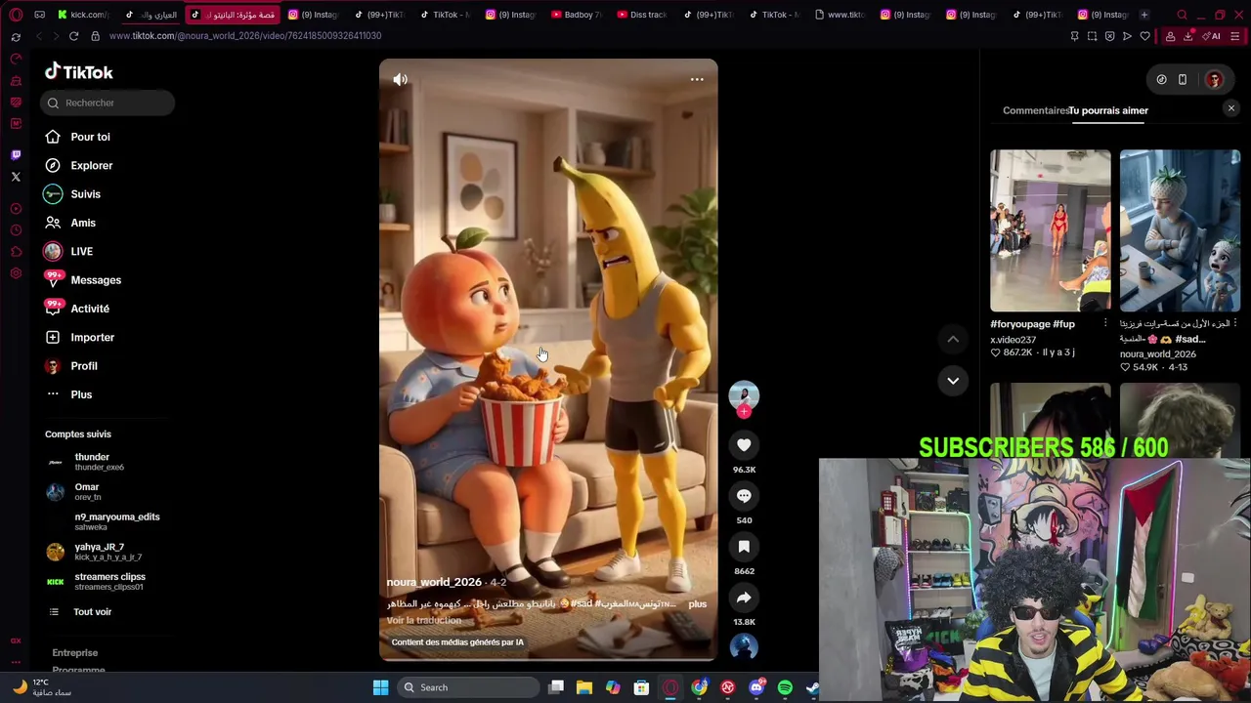Click the noura_world_2026 recommended author name
1251x703 pixels.
1158,354
